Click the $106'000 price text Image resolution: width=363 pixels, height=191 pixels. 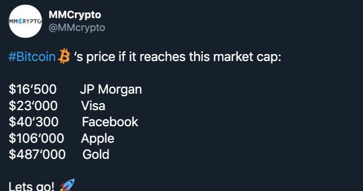36,138
